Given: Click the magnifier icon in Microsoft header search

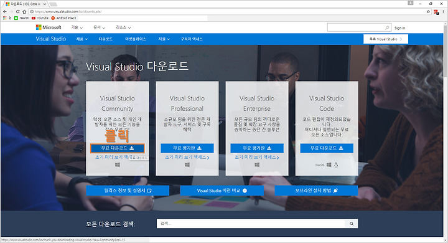Looking at the screenshot, I should pos(387,27).
